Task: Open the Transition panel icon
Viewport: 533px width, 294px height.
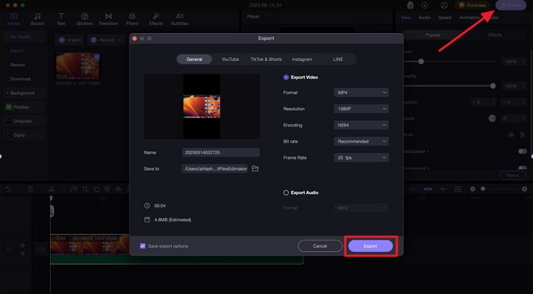Action: (x=108, y=19)
